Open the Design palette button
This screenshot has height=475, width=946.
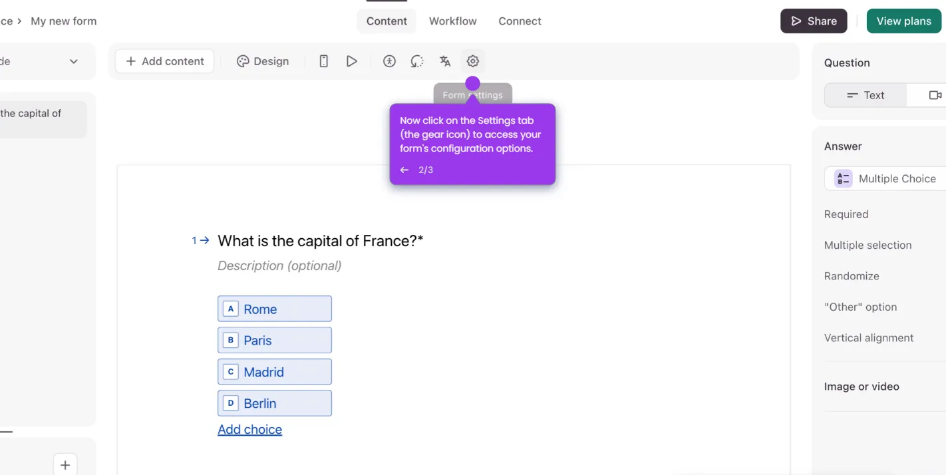263,61
